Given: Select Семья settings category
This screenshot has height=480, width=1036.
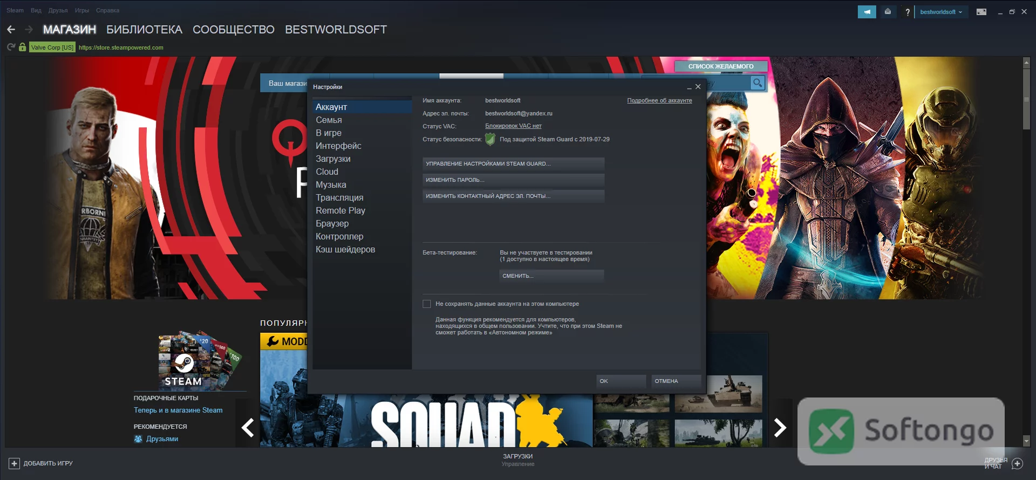Looking at the screenshot, I should (x=362, y=120).
